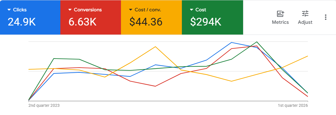Select the $44.36 value on the yellow card

tap(146, 22)
